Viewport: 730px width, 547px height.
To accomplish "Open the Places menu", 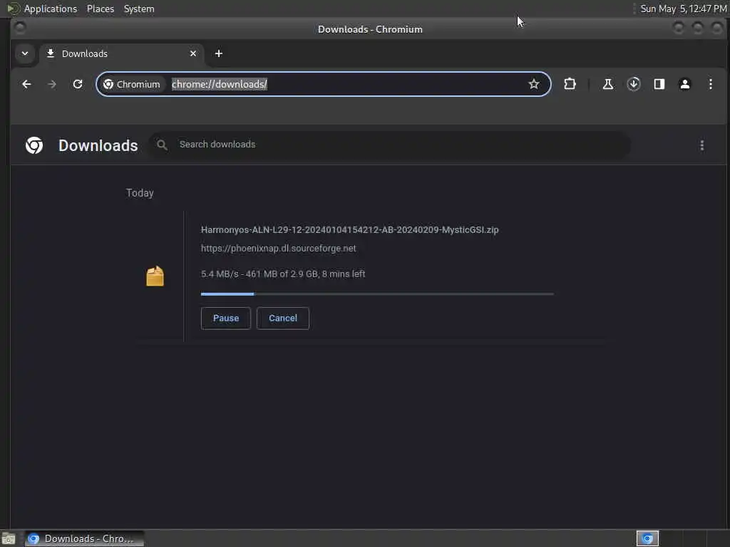I will coord(100,9).
